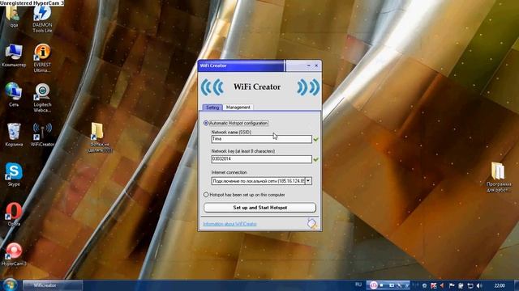Click the RU language indicator in the taskbar
519x291 pixels.
click(x=358, y=285)
